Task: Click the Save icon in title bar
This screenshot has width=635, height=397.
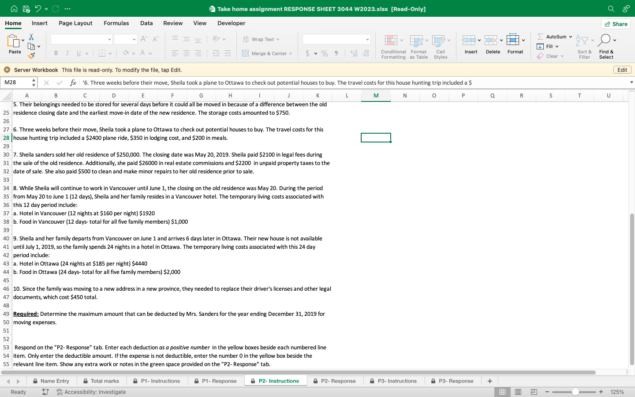Action: 26,9
